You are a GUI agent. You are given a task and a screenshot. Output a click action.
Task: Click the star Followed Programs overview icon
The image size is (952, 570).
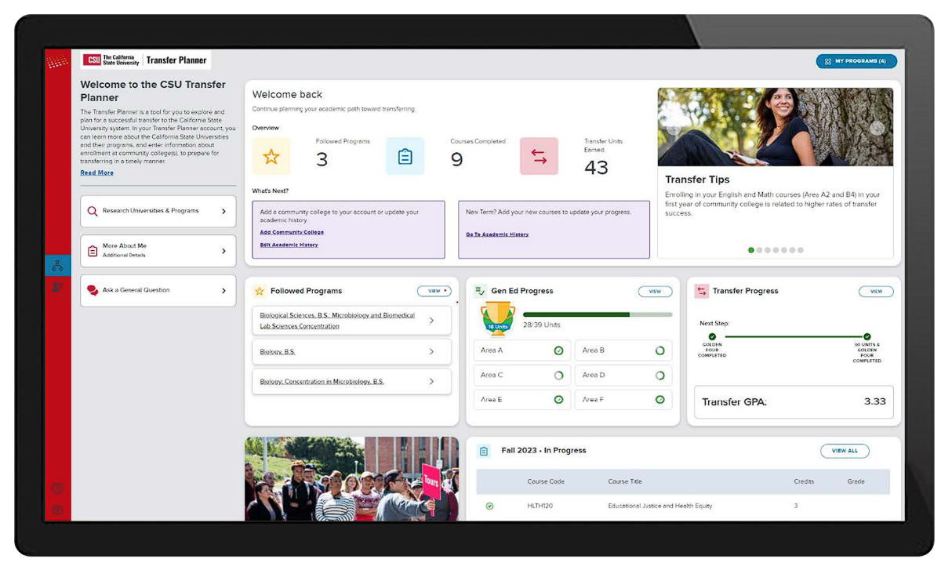[x=270, y=156]
